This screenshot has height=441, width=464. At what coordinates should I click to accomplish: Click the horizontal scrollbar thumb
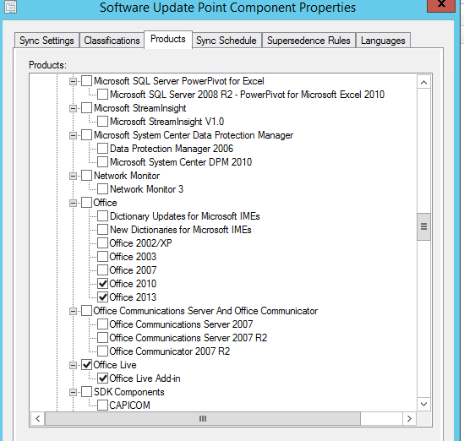click(x=203, y=418)
